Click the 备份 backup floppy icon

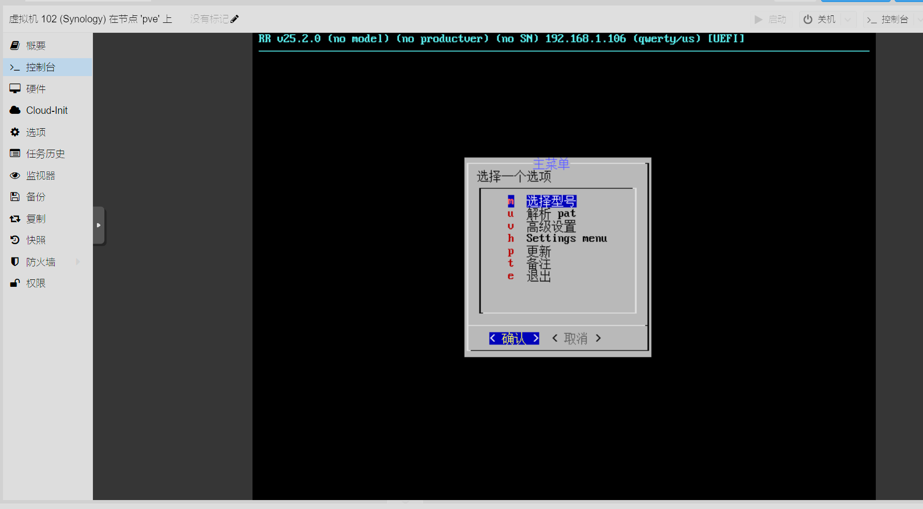pyautogui.click(x=15, y=197)
